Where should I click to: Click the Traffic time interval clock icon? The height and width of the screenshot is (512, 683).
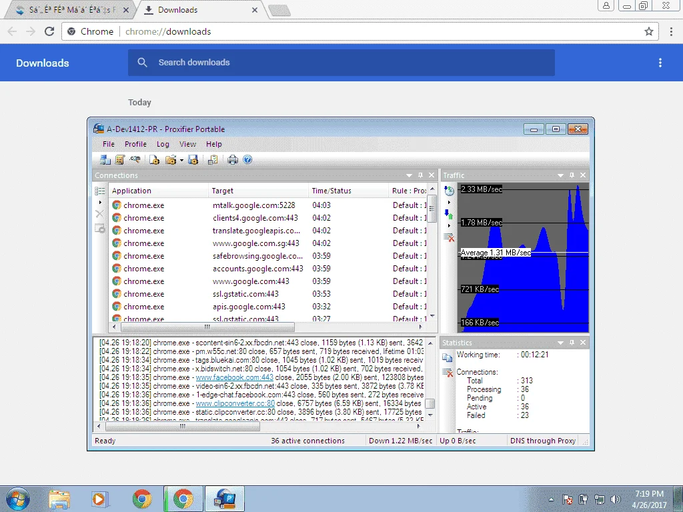pos(449,191)
